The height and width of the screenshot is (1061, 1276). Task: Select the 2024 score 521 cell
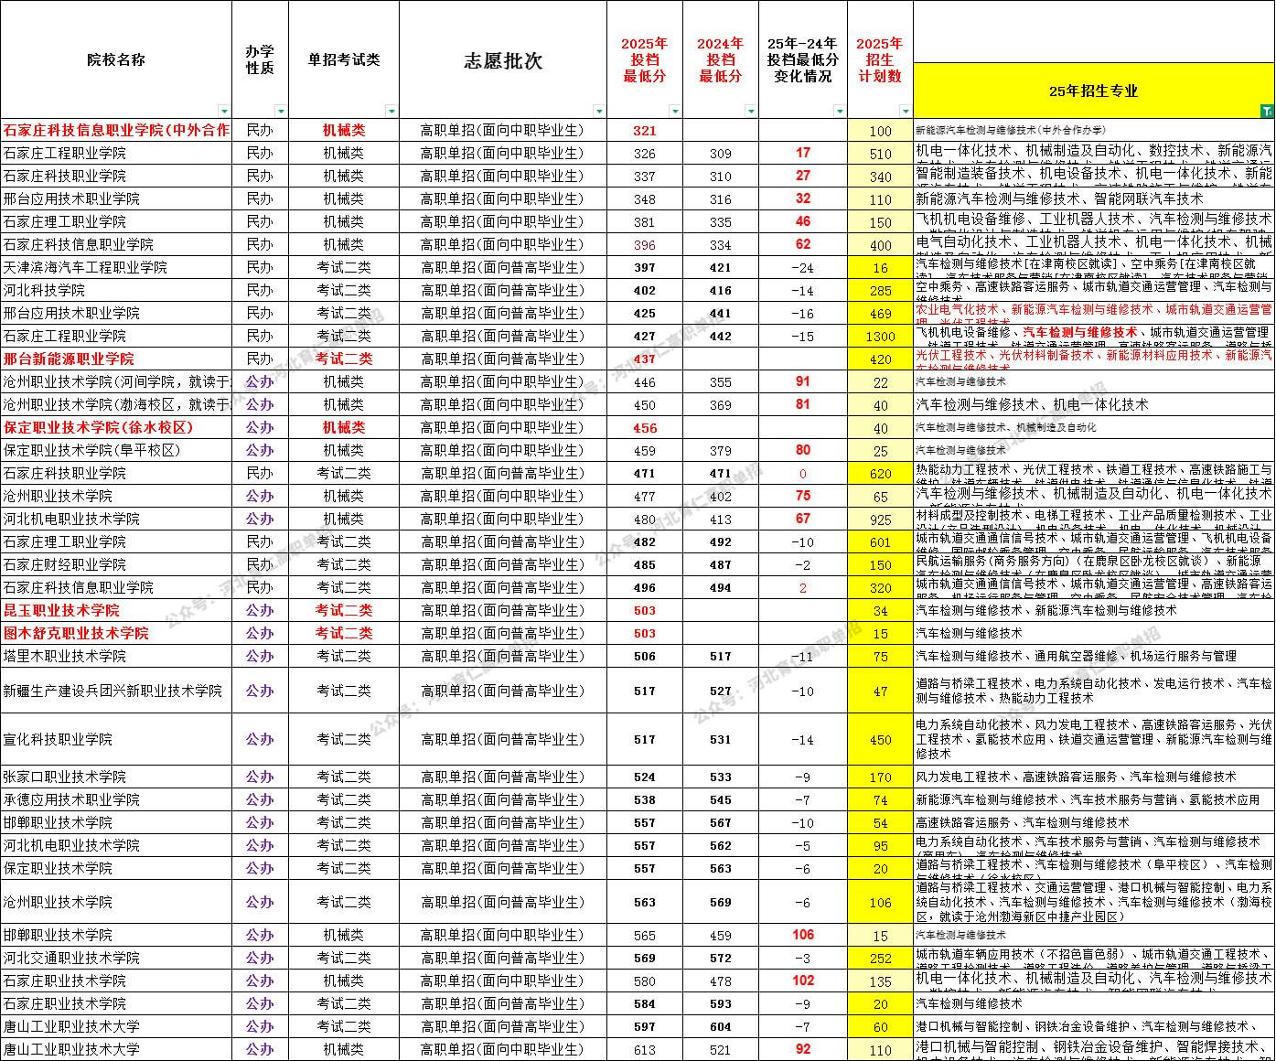pyautogui.click(x=721, y=1049)
